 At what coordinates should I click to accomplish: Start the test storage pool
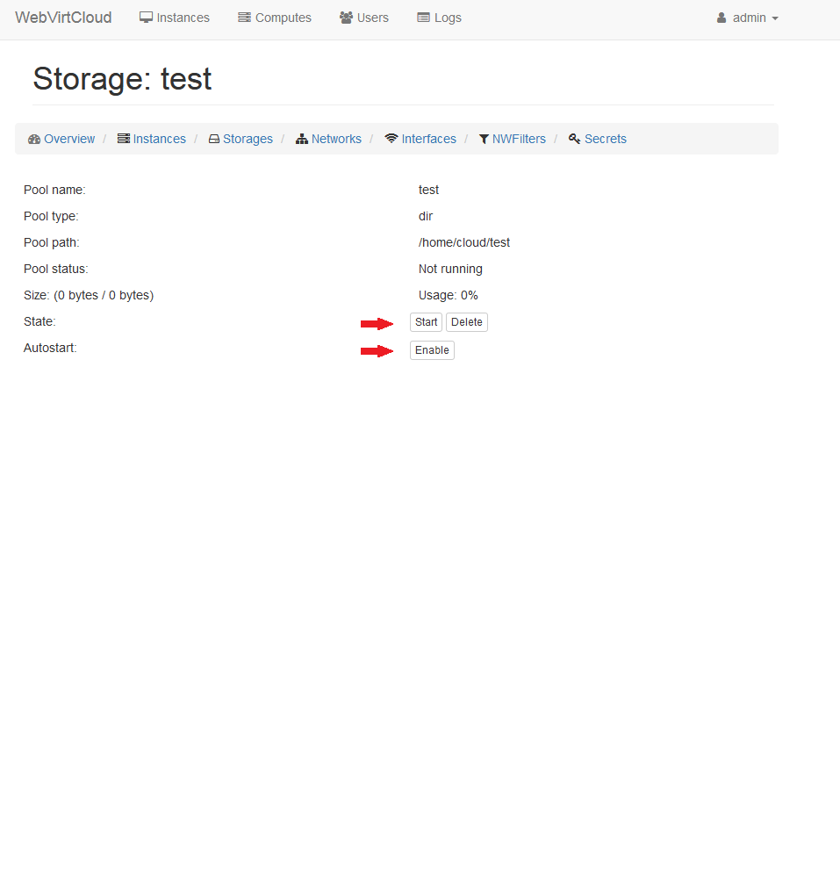pos(426,322)
